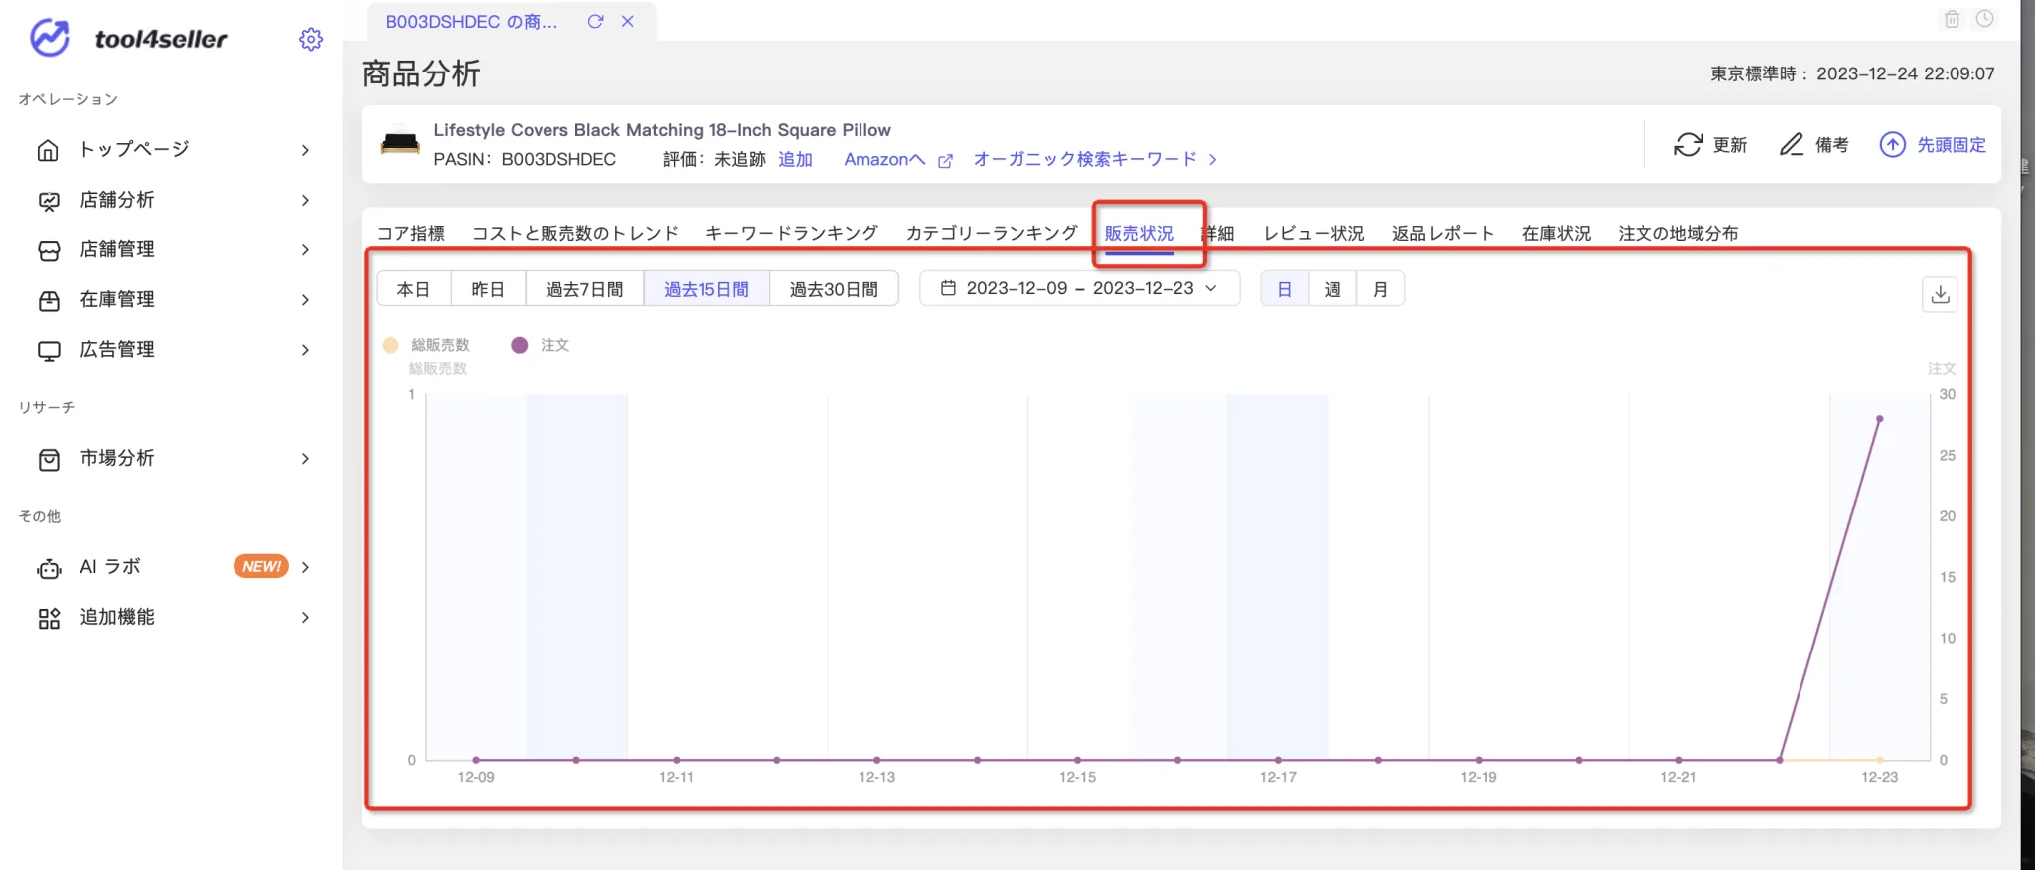This screenshot has height=870, width=2035.
Task: Select the 過去15日間 range
Action: pos(706,289)
